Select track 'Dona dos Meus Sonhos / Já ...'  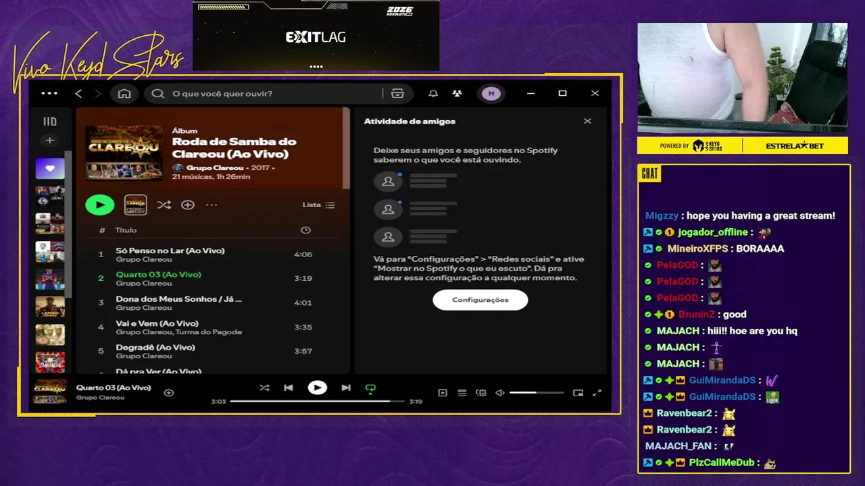(178, 299)
